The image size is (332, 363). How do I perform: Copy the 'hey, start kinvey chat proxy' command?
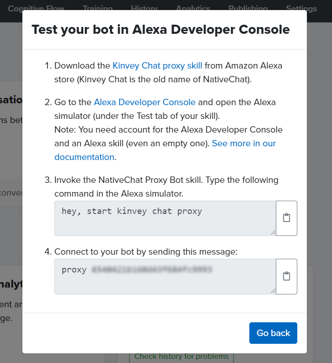(x=286, y=218)
